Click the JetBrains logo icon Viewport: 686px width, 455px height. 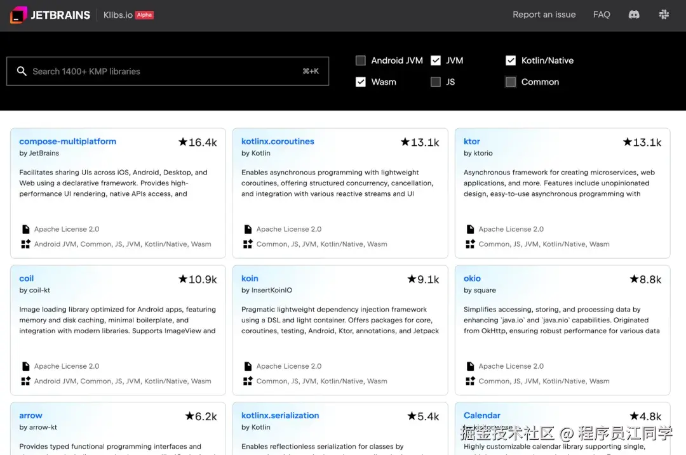18,15
